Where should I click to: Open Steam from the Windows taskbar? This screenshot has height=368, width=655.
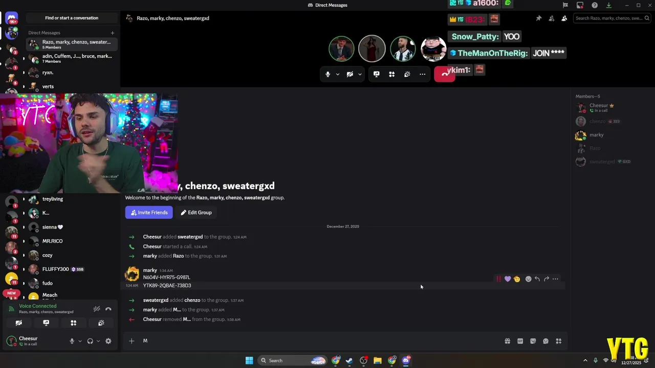tap(349, 360)
